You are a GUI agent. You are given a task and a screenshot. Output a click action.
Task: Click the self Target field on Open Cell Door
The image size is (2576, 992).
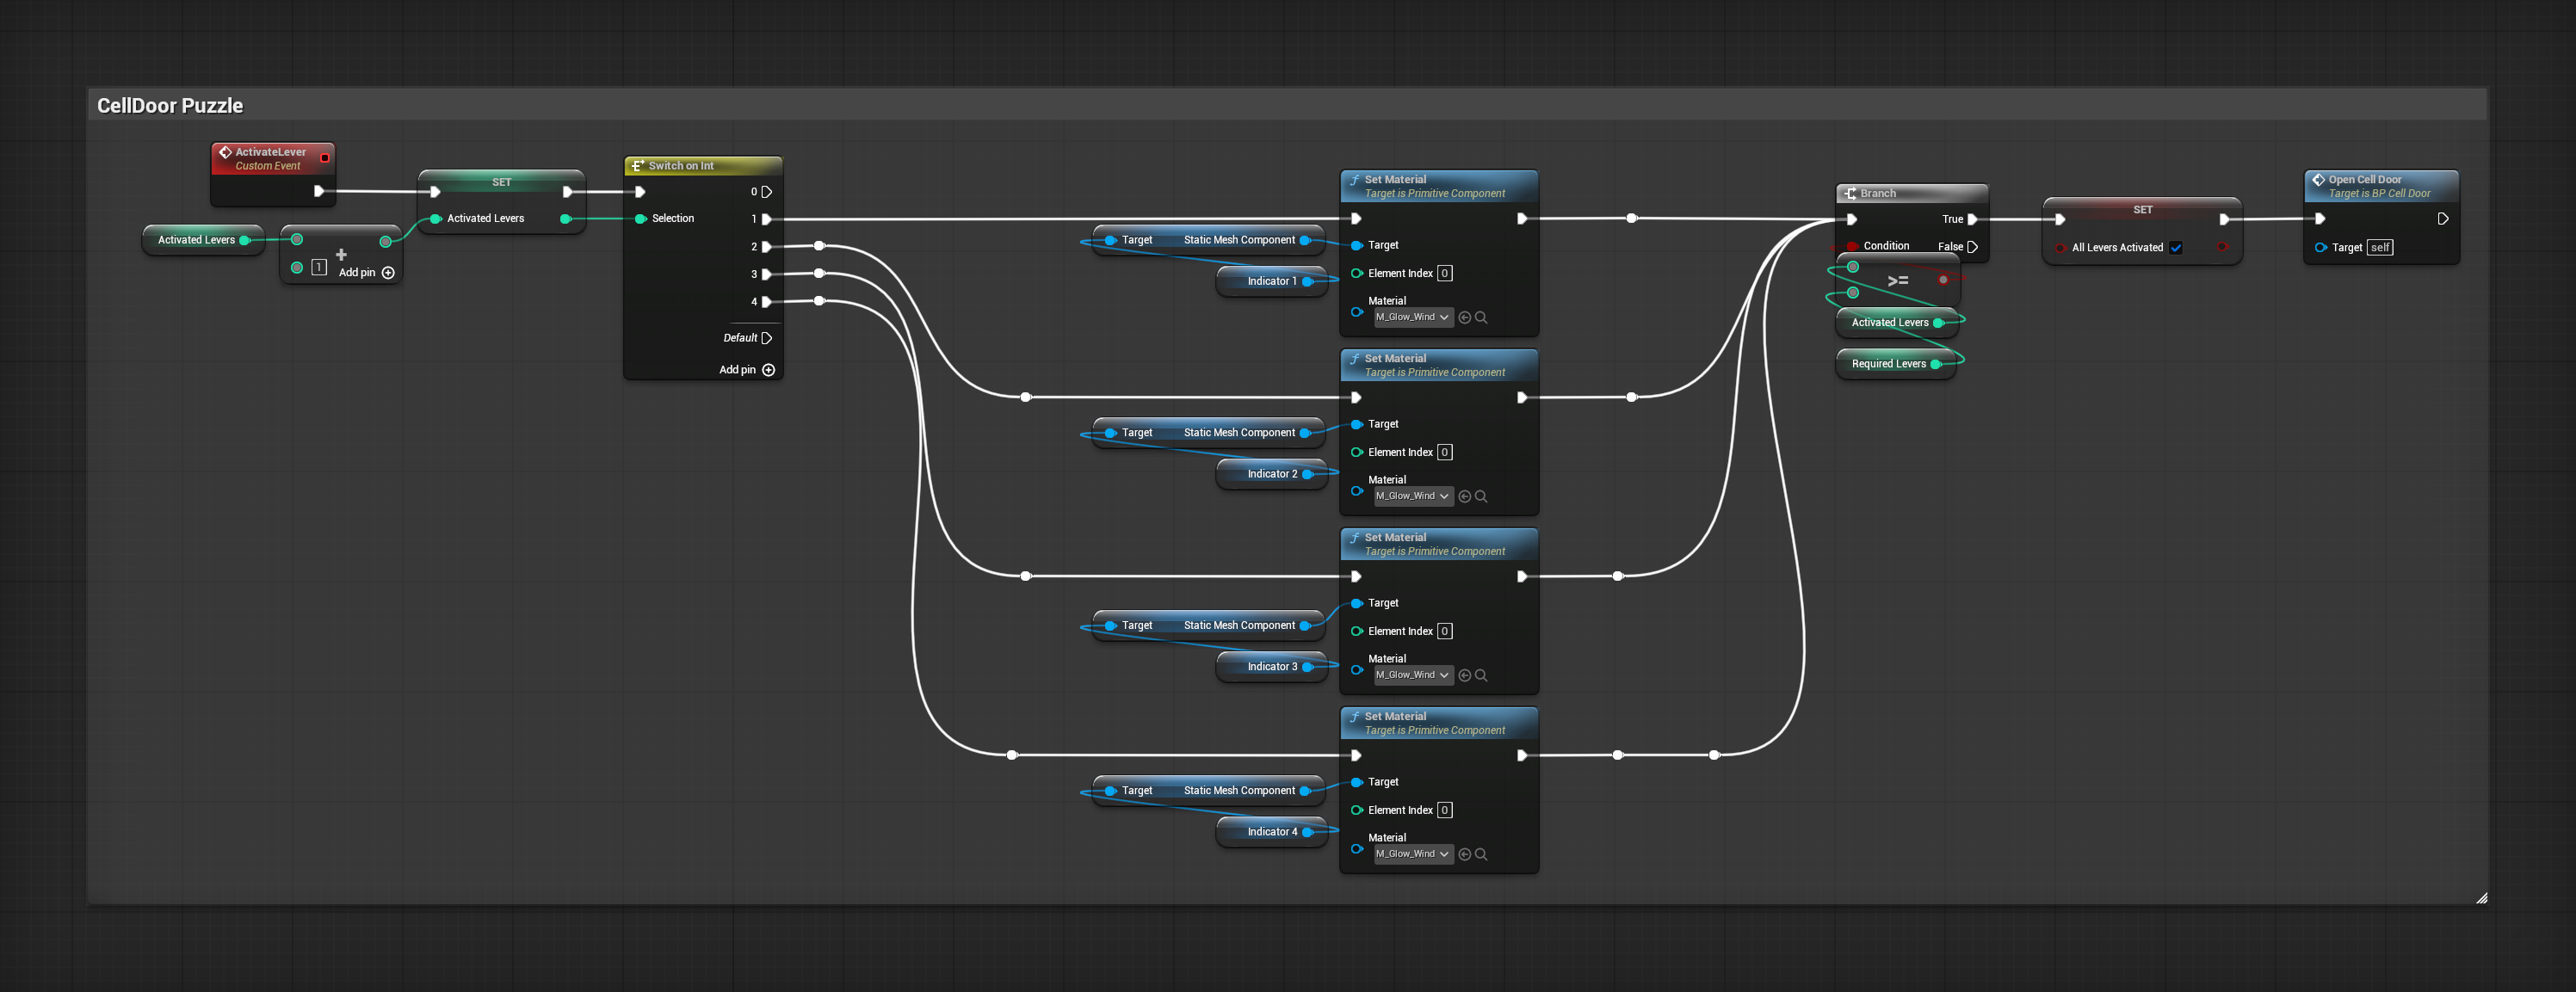(x=2380, y=248)
